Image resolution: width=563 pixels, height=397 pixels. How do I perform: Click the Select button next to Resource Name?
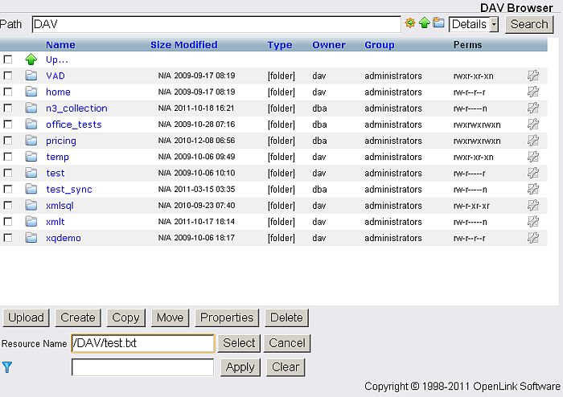click(x=239, y=343)
